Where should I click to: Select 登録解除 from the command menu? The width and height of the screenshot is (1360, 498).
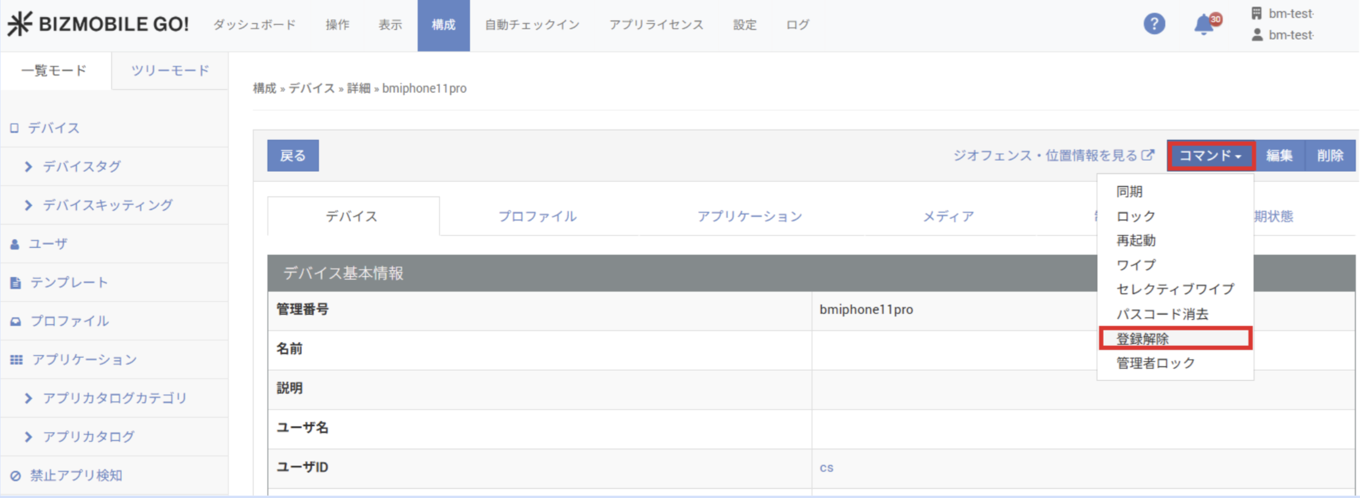(1142, 338)
